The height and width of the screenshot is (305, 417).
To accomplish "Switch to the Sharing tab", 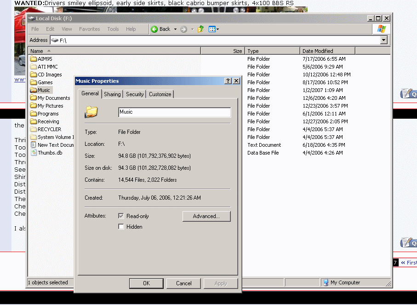I will pyautogui.click(x=112, y=94).
